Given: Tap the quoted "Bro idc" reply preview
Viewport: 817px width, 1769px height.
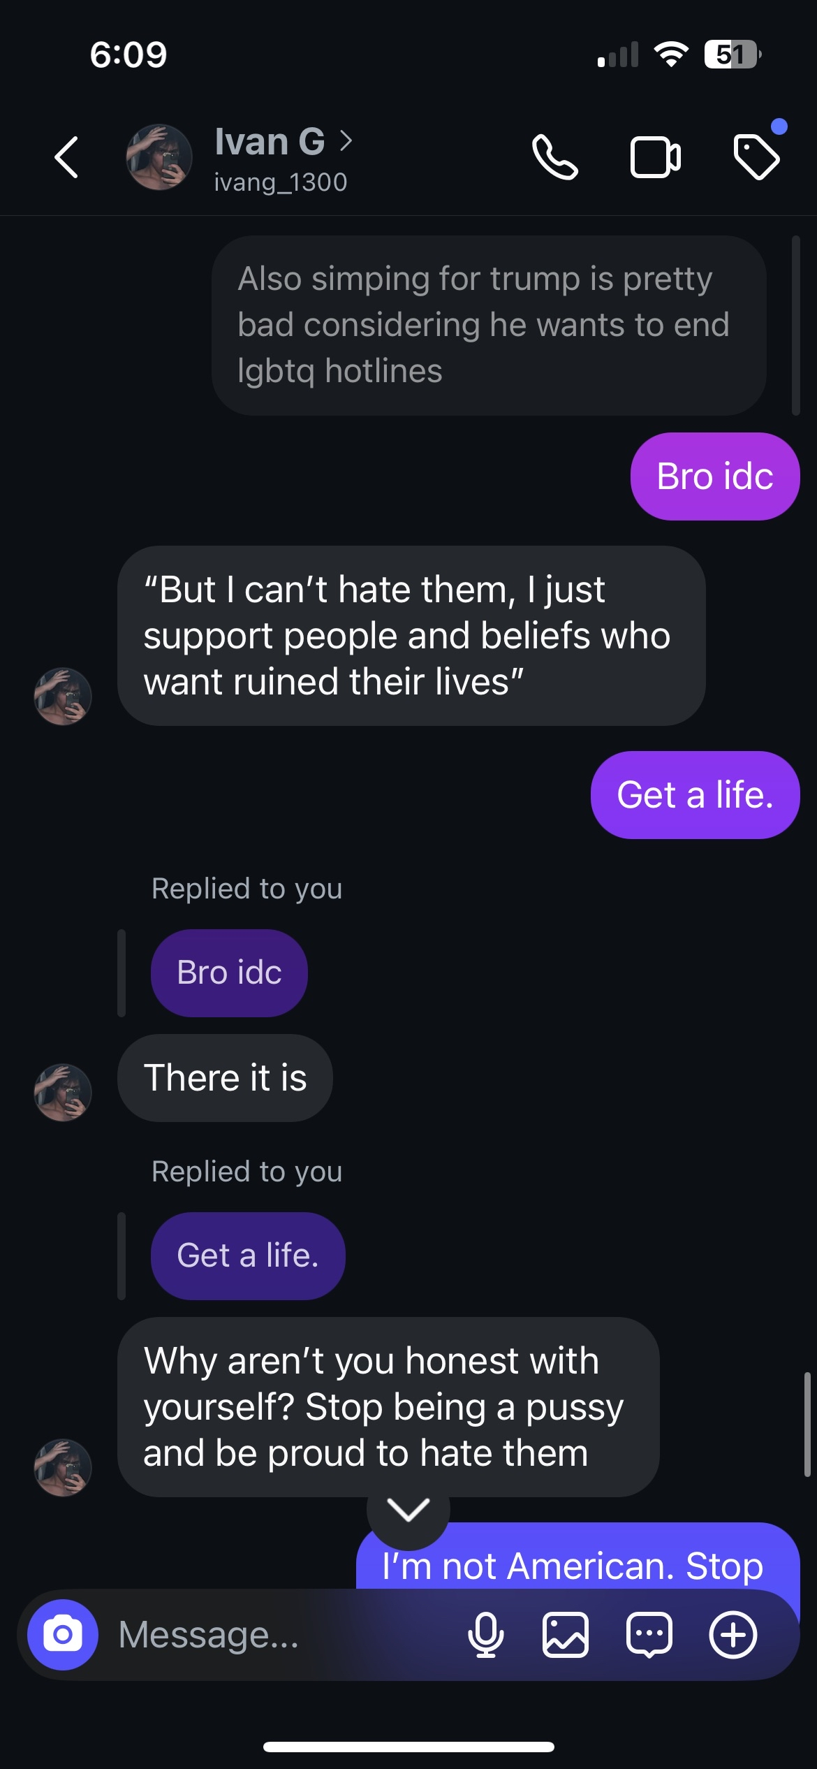Looking at the screenshot, I should (x=229, y=973).
